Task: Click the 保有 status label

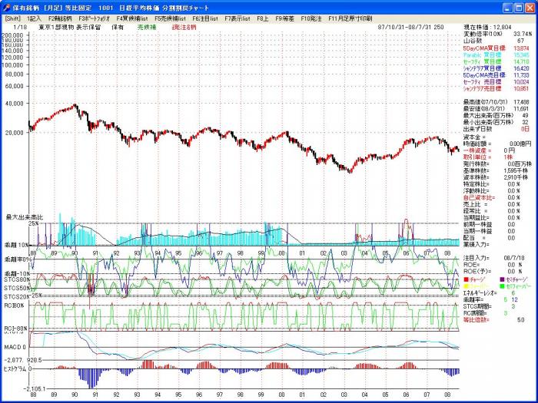Action: click(x=118, y=28)
